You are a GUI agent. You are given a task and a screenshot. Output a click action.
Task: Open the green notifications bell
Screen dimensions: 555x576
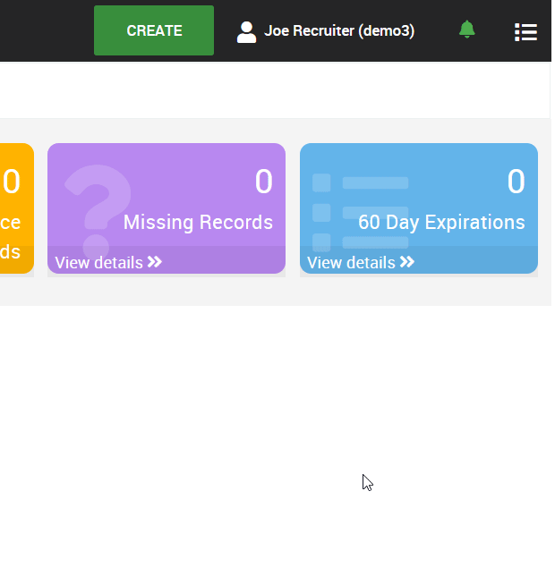point(466,30)
